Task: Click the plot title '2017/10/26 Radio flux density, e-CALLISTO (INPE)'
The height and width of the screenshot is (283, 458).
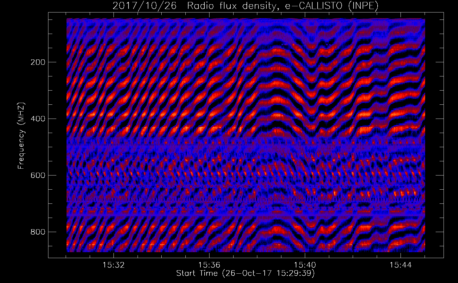Action: [245, 6]
